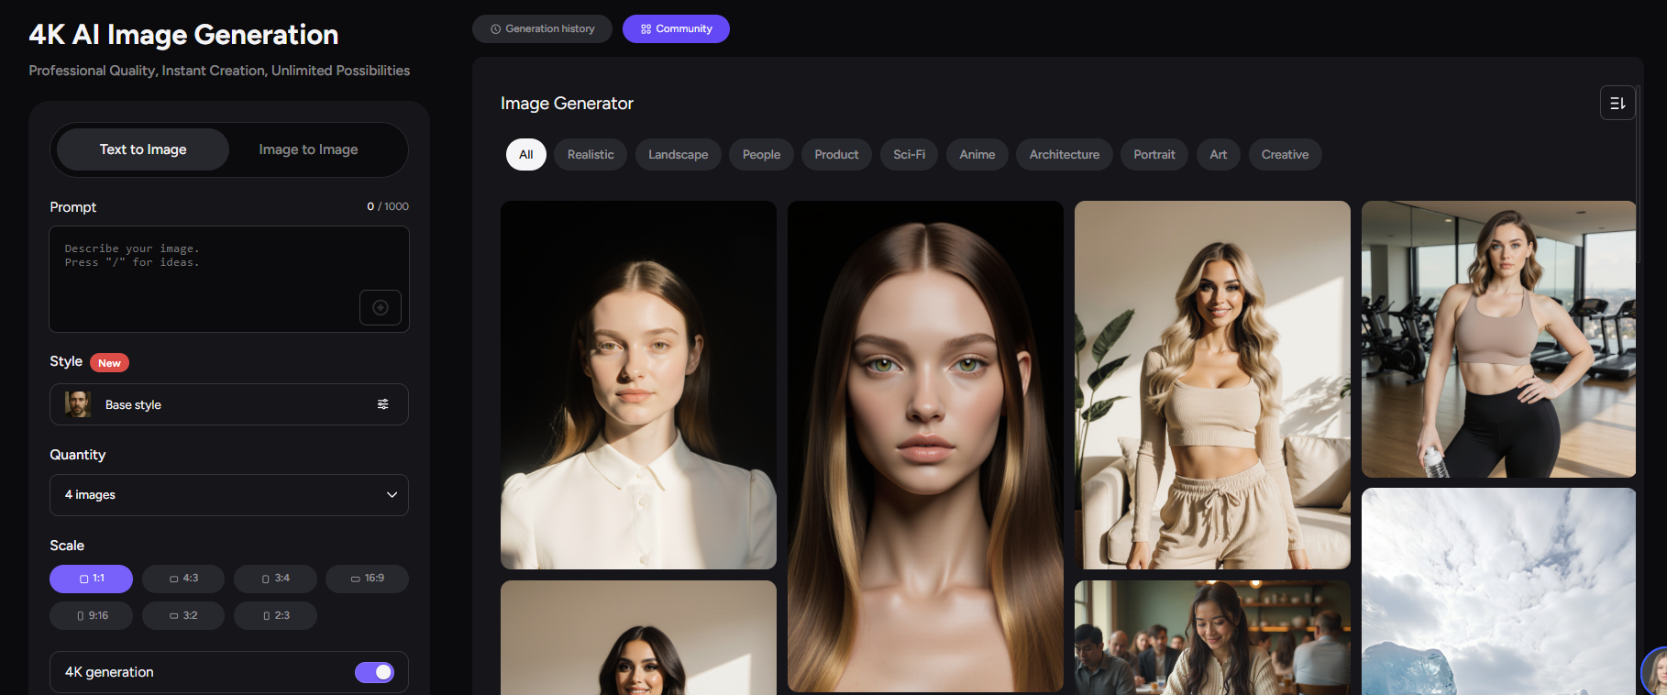Switch to Image to Image tab

click(x=308, y=149)
